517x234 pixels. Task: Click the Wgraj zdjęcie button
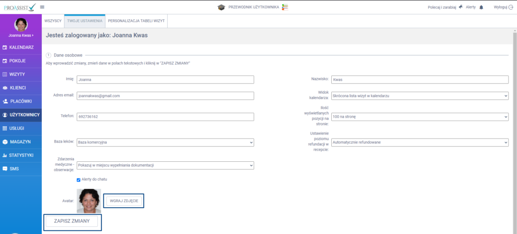(124, 201)
